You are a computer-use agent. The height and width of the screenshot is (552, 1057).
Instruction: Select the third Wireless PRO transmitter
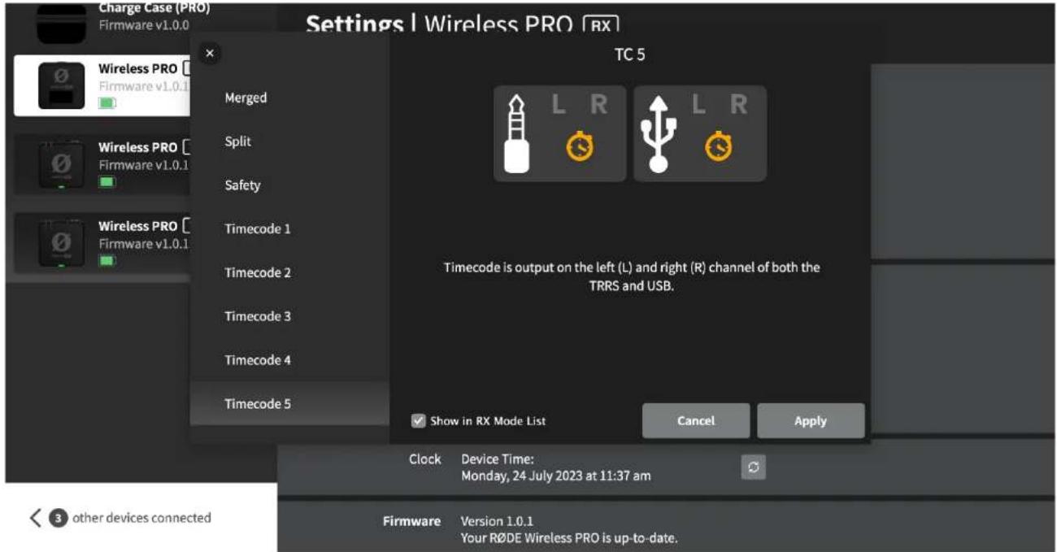click(104, 243)
